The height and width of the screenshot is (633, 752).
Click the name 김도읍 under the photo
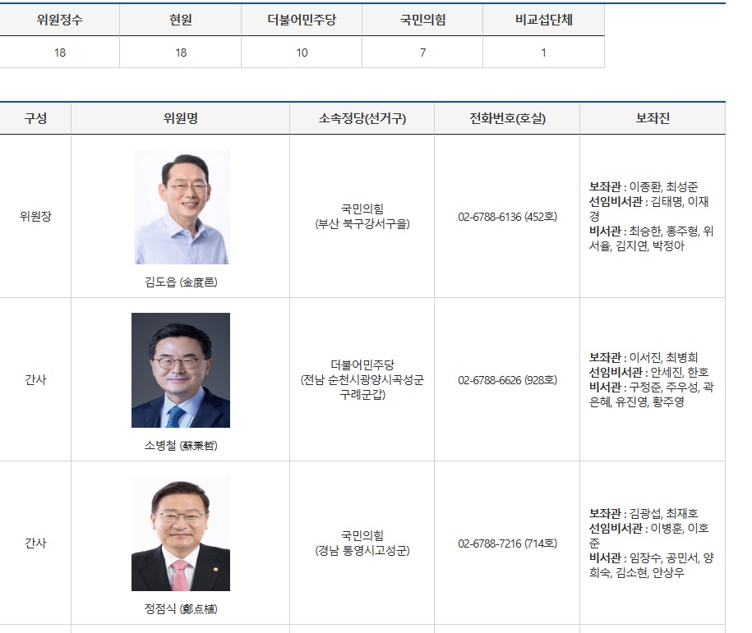(x=181, y=282)
